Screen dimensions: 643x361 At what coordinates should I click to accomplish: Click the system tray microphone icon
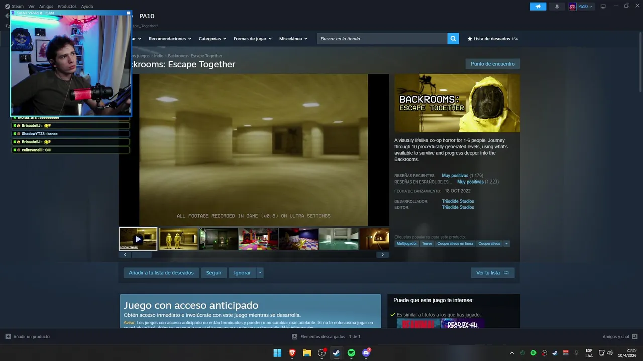576,353
